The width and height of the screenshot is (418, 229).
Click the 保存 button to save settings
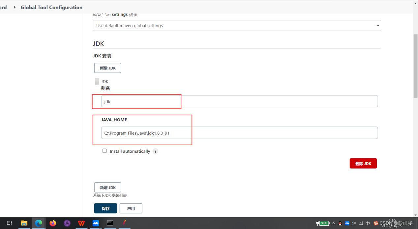105,208
